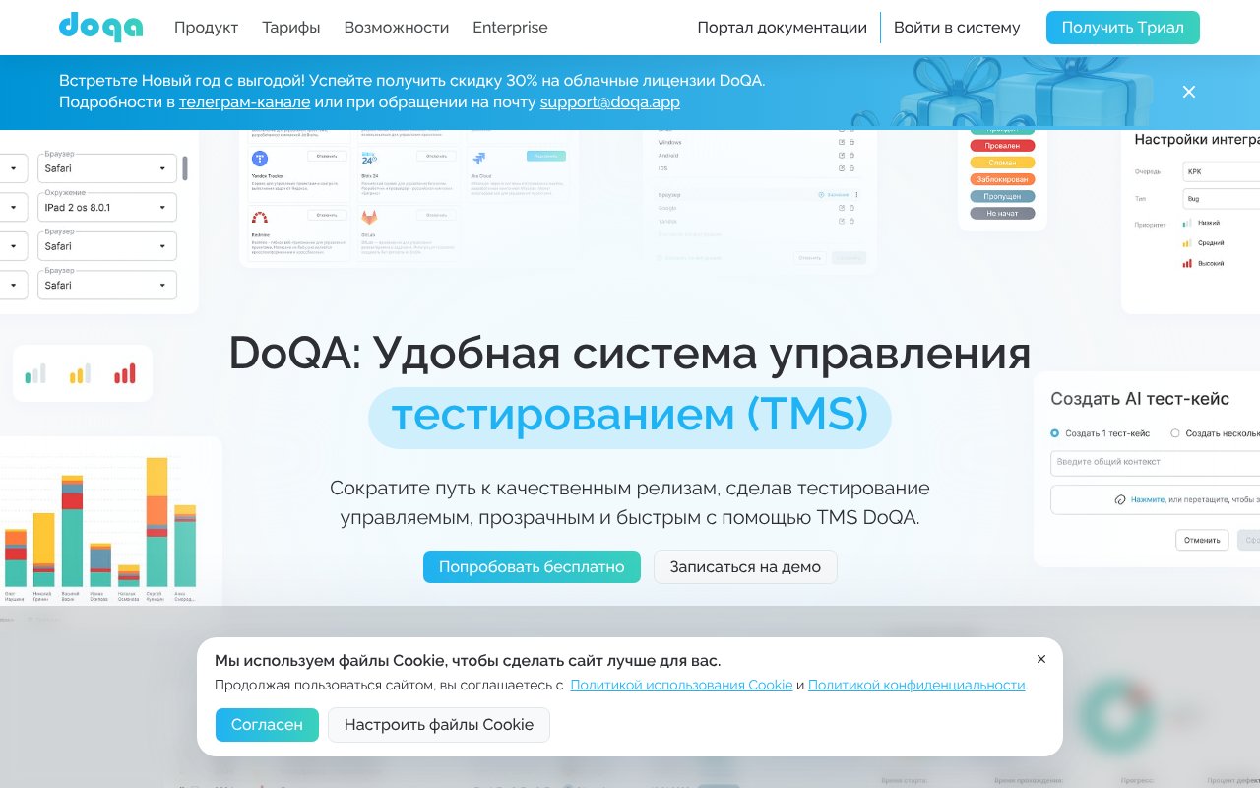Click the yellow Сломан status color chip
This screenshot has height=788, width=1260.
1003,163
